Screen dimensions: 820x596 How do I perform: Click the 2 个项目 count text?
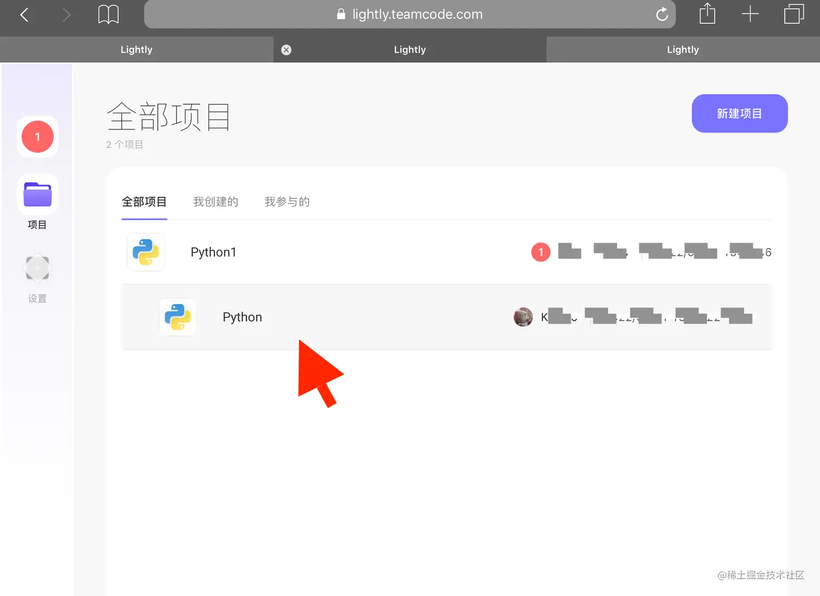coord(125,144)
